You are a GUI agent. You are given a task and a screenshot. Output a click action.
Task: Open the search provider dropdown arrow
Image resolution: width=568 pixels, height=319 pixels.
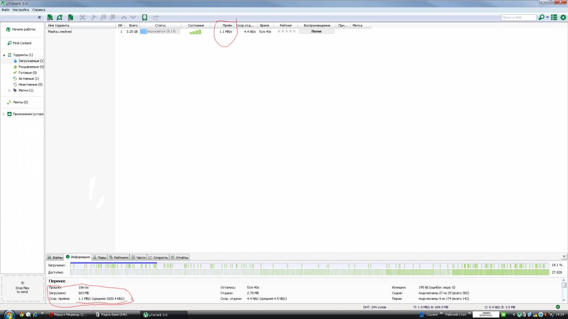[547, 17]
